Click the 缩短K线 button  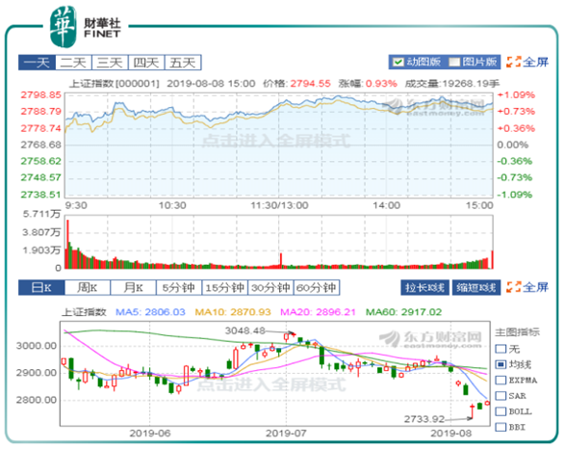point(476,288)
